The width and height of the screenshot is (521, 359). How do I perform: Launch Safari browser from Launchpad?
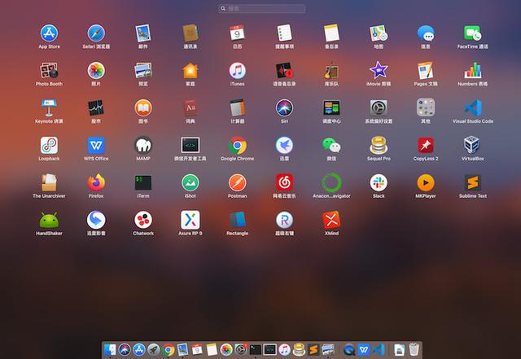pos(96,33)
